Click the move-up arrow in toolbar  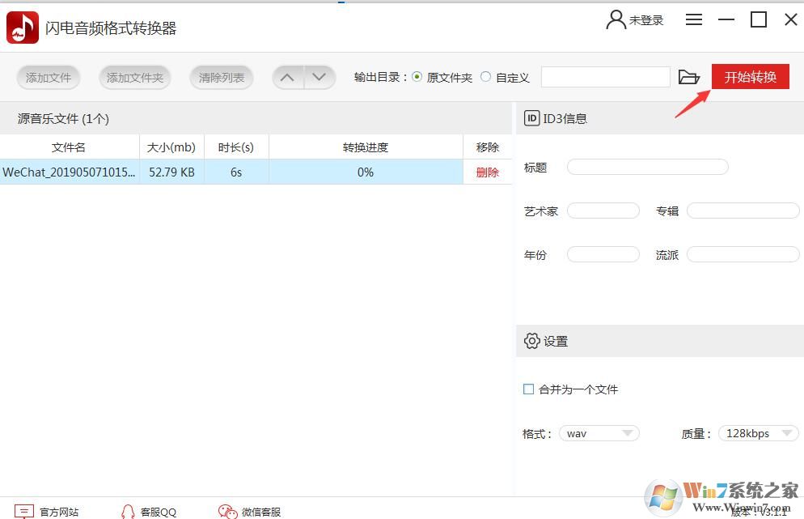tap(287, 77)
